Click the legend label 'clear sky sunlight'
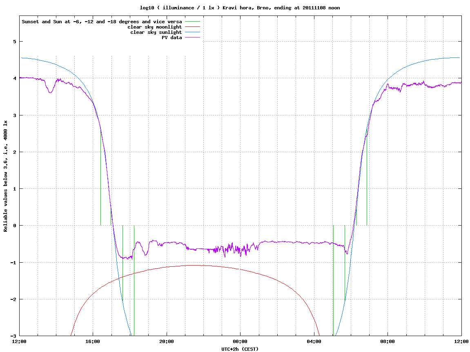This screenshot has width=470, height=352. [x=156, y=32]
